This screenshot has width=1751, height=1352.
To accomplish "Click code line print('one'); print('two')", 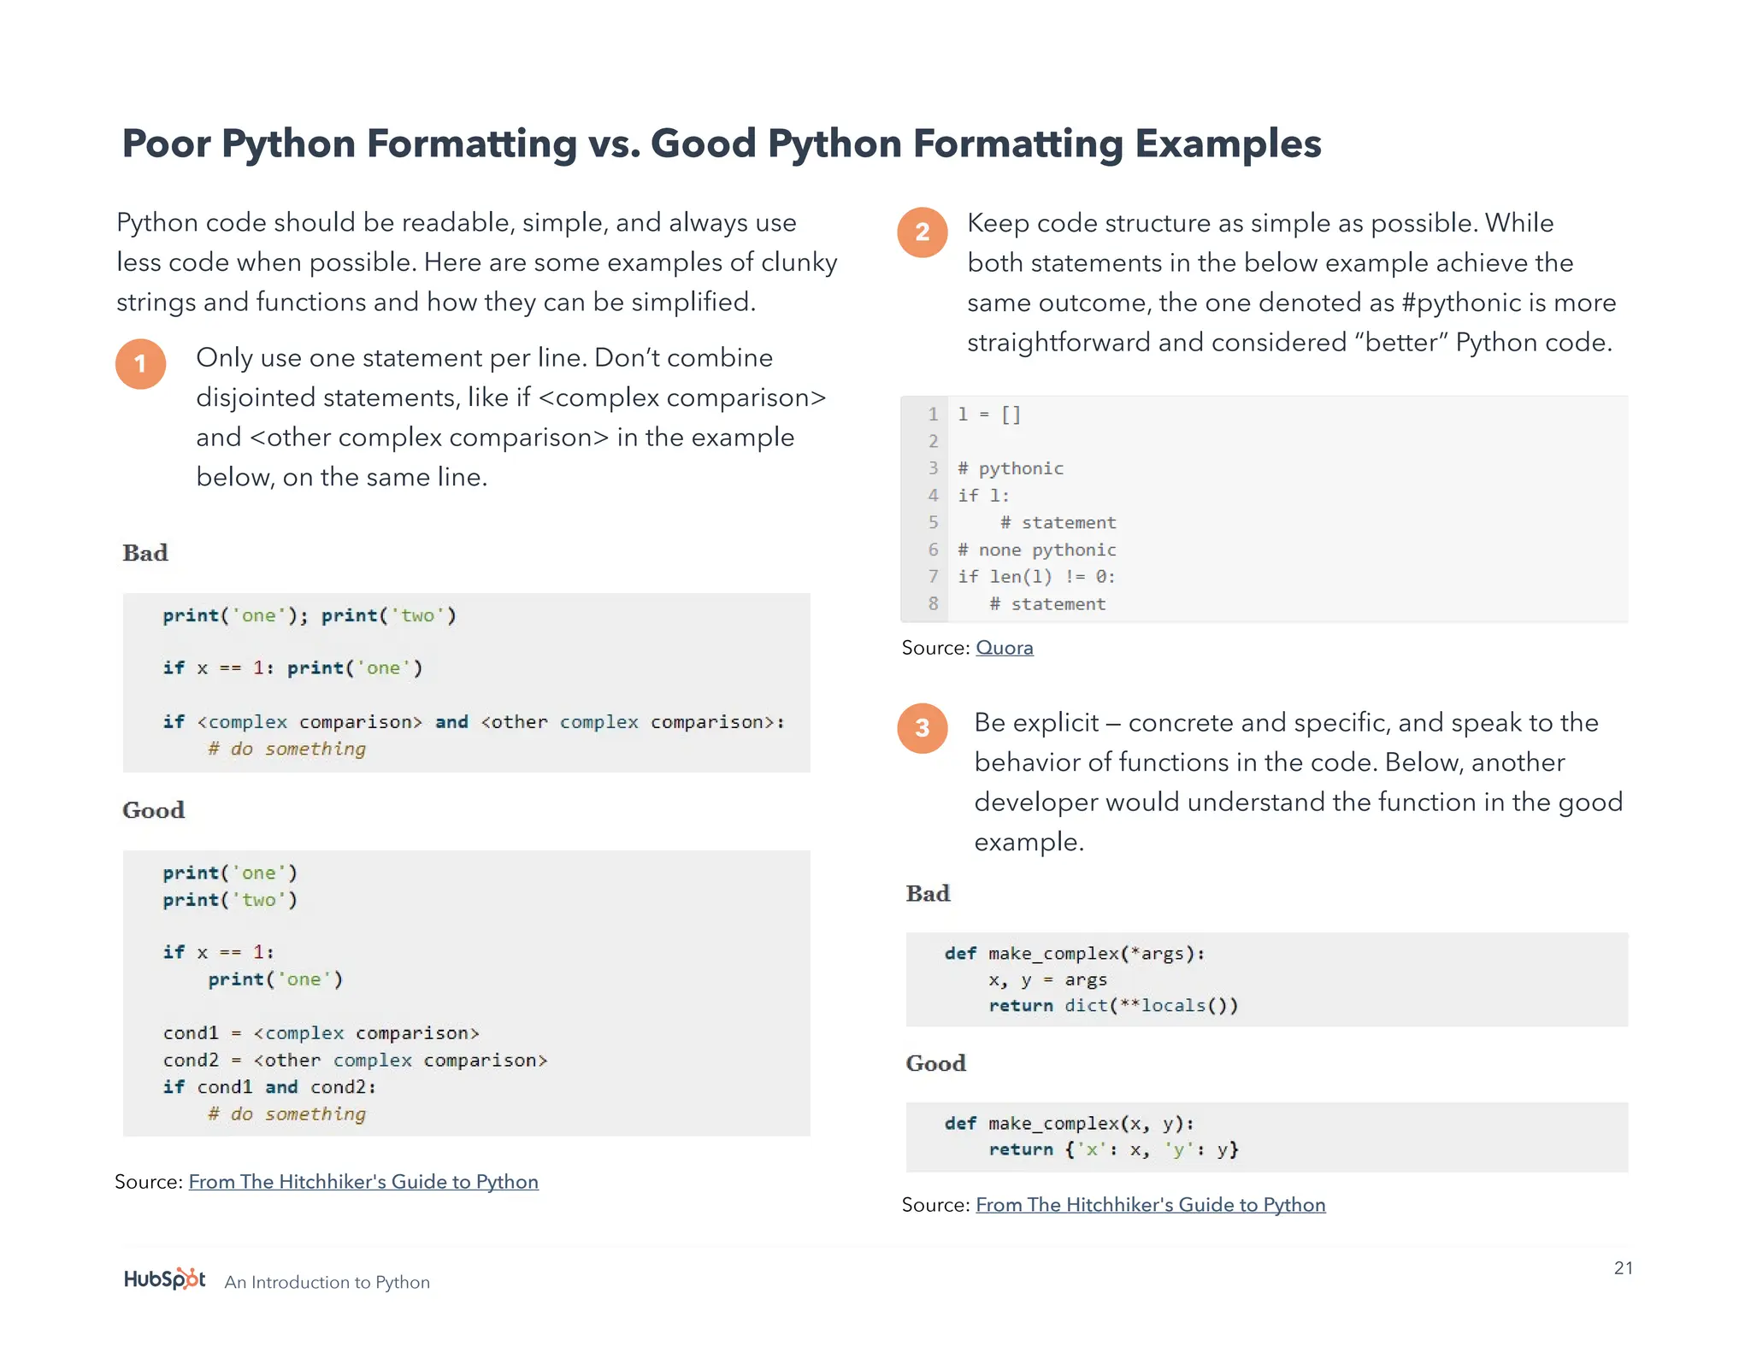I will click(310, 615).
